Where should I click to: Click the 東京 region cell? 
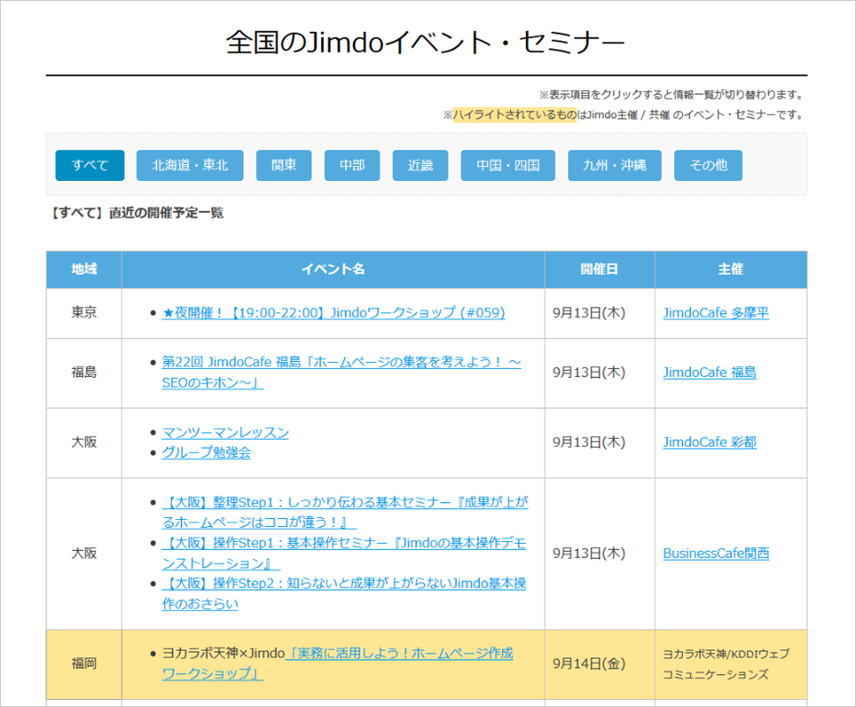pos(84,313)
